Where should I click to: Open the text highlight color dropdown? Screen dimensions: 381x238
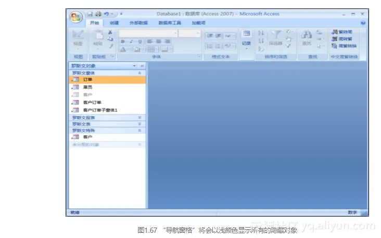230,46
